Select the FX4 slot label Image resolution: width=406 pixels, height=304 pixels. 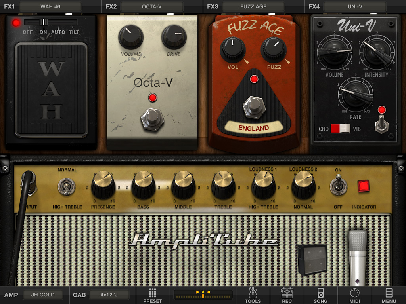[314, 6]
